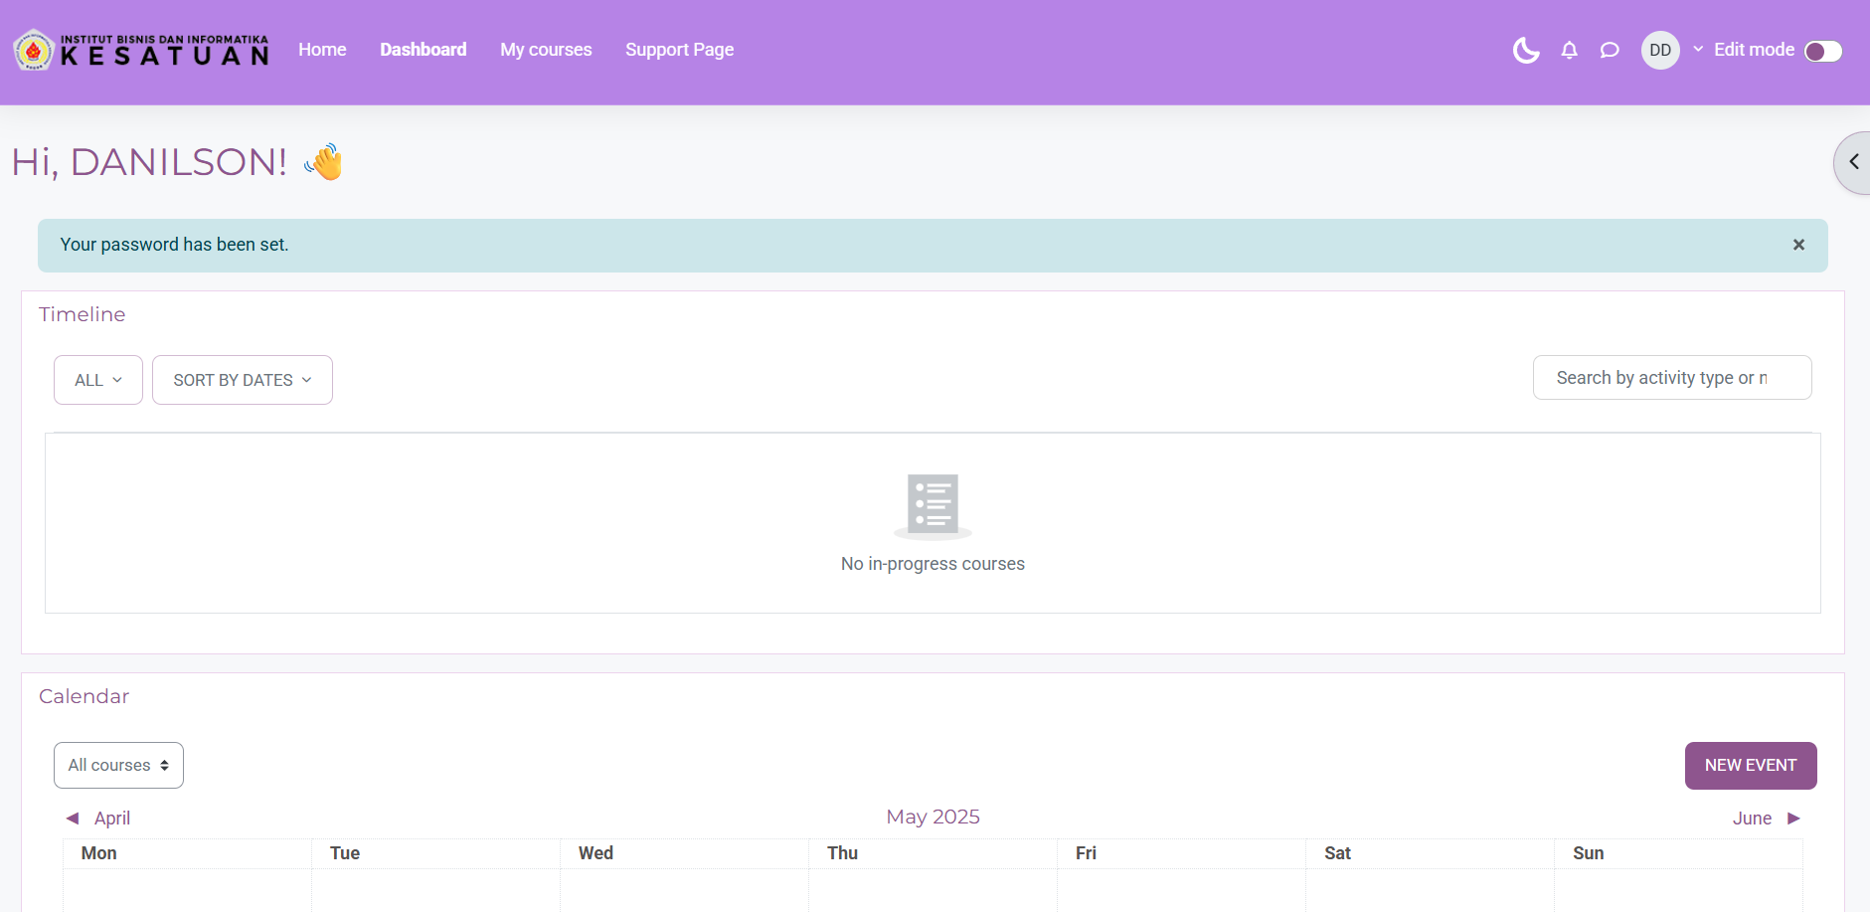Go to previous month arrow for April

tap(73, 819)
